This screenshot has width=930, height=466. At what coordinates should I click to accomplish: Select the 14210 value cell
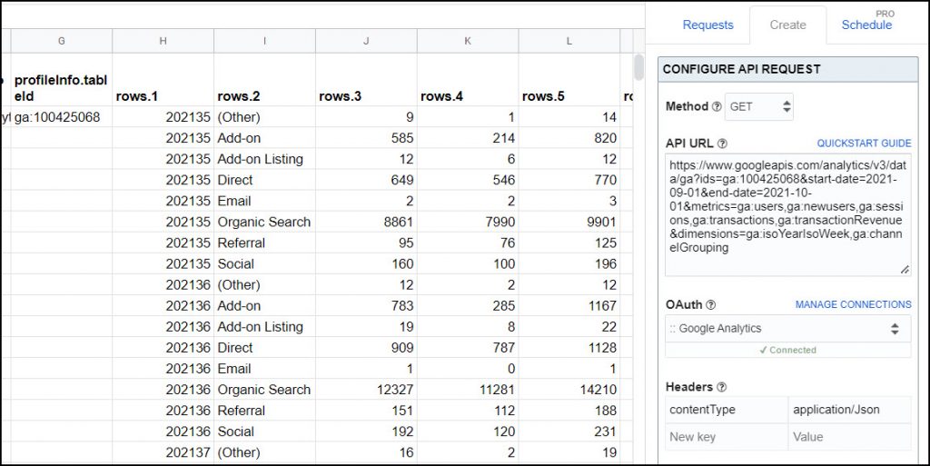pos(569,390)
